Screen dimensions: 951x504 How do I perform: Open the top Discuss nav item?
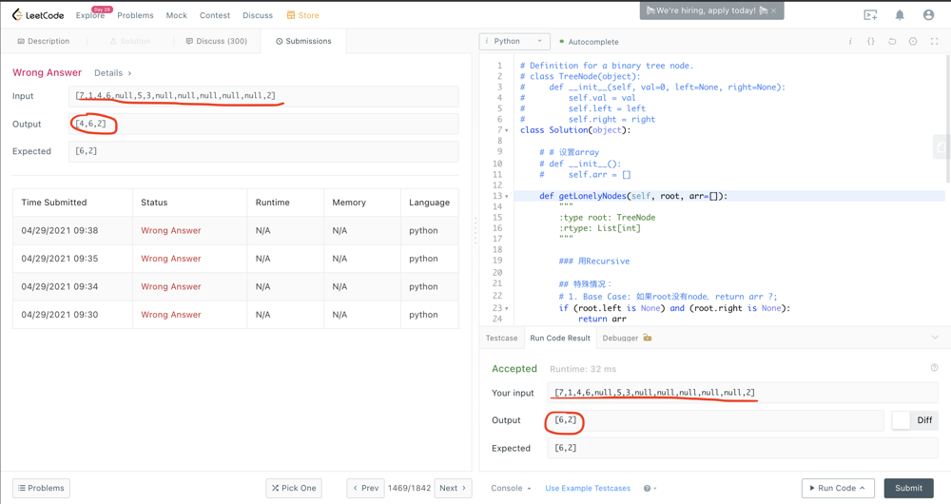coord(258,15)
